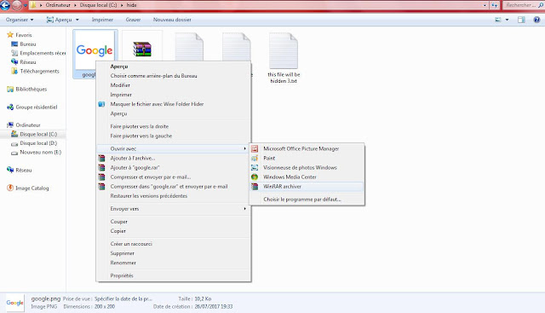This screenshot has height=313, width=545.
Task: Select the WinRAR archive file icon
Action: [x=142, y=49]
